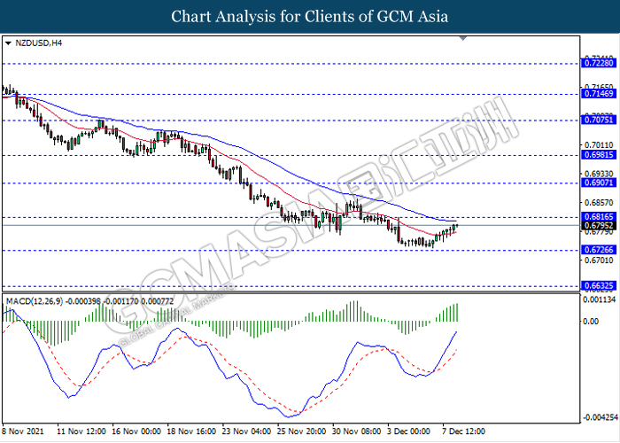
Task: Click the triangle arrow beside NZDUSD,H4
Action: point(9,42)
